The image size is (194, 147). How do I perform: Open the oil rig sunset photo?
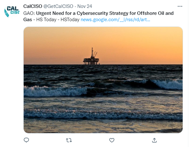click(x=103, y=80)
